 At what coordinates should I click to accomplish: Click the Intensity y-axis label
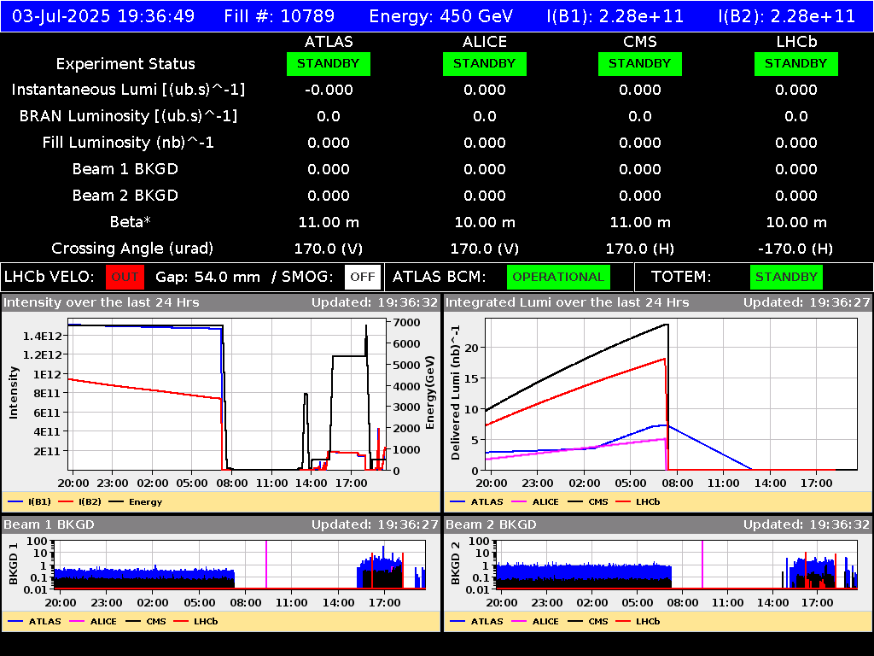pos(14,393)
